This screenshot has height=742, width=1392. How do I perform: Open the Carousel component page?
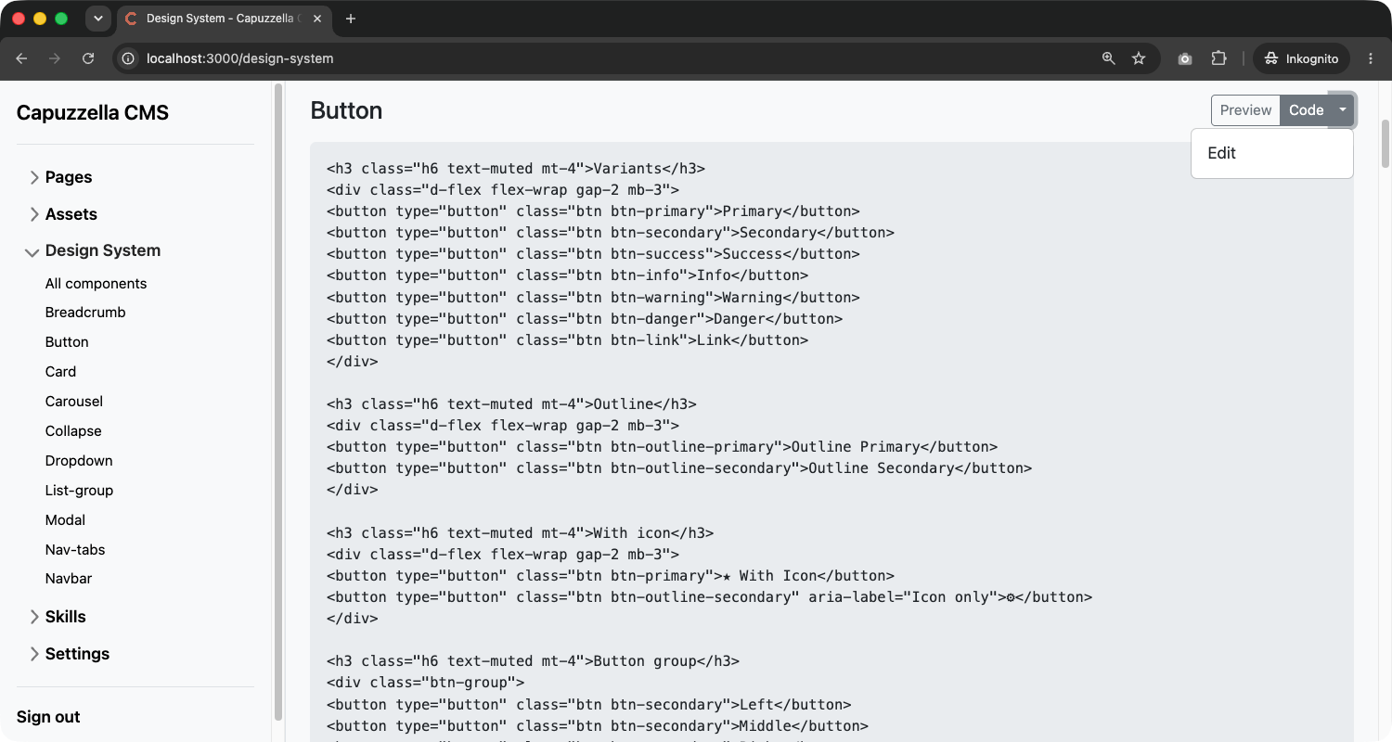(74, 402)
